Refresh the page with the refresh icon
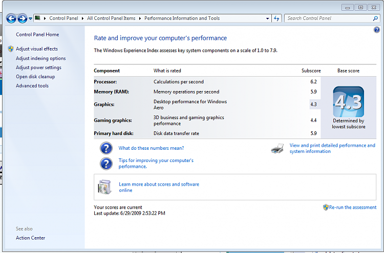The image size is (384, 253). 276,18
